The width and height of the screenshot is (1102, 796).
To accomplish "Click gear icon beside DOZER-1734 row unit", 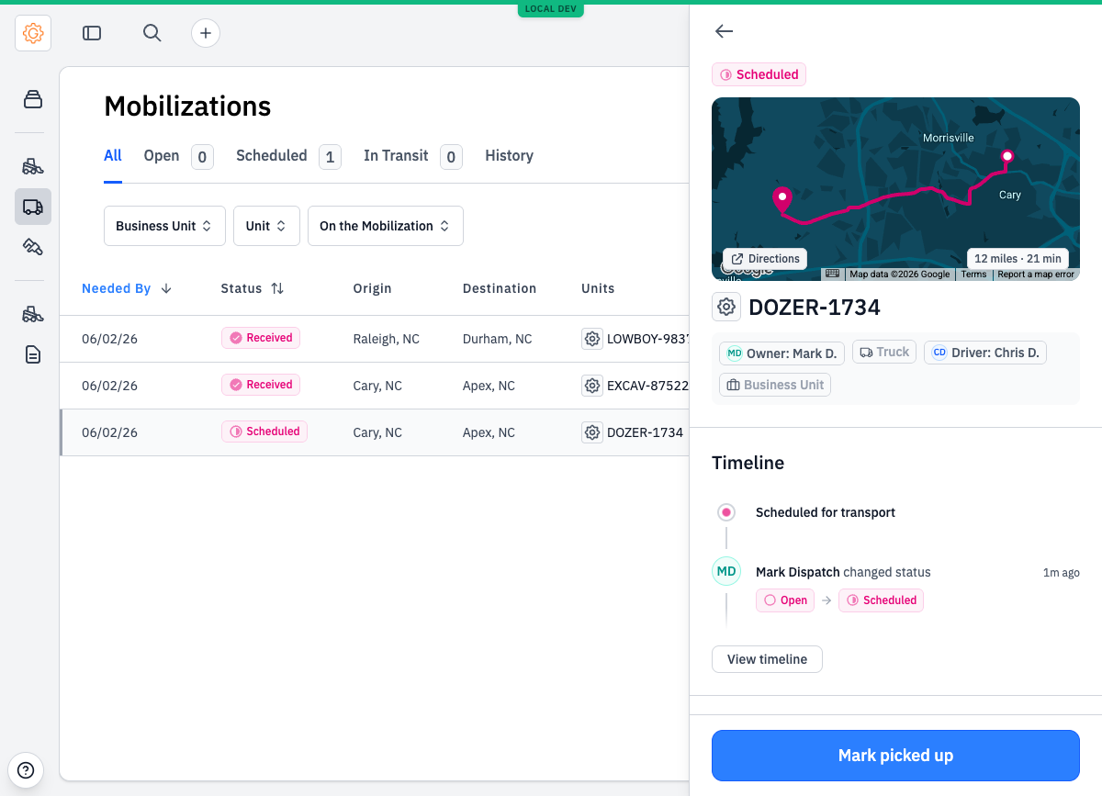I will pyautogui.click(x=592, y=432).
